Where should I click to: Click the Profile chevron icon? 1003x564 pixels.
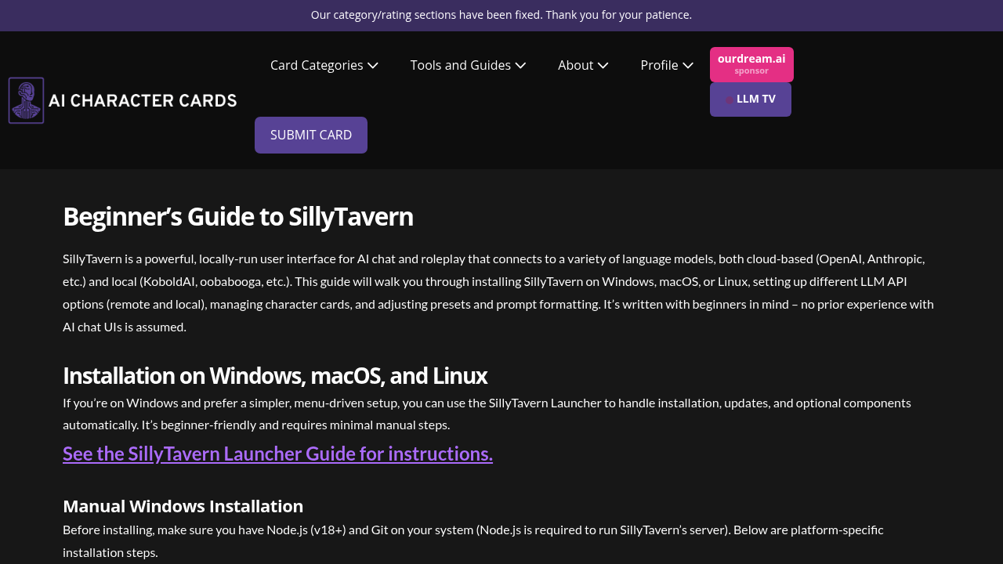coord(687,65)
